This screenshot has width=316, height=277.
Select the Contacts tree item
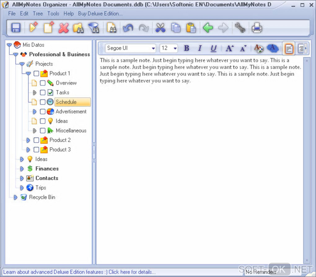[x=47, y=178]
